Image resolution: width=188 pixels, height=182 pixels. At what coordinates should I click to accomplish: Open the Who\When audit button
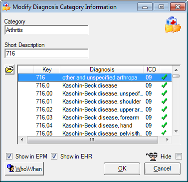pos(24,168)
